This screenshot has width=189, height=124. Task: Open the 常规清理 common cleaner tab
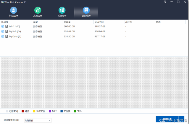point(14,12)
